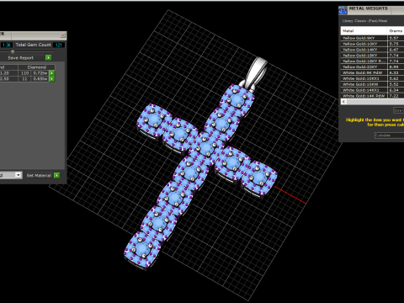
Task: Click the green arrow beside 110 diamonds row
Action: click(51, 73)
